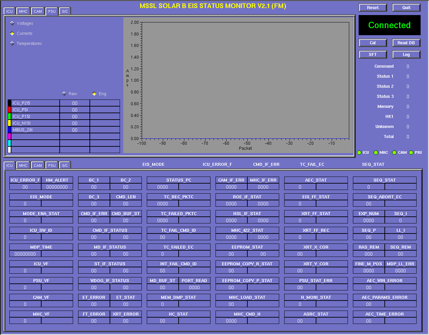The image size is (429, 335).
Task: Click the cyan empty-row color swatch
Action: (9, 143)
